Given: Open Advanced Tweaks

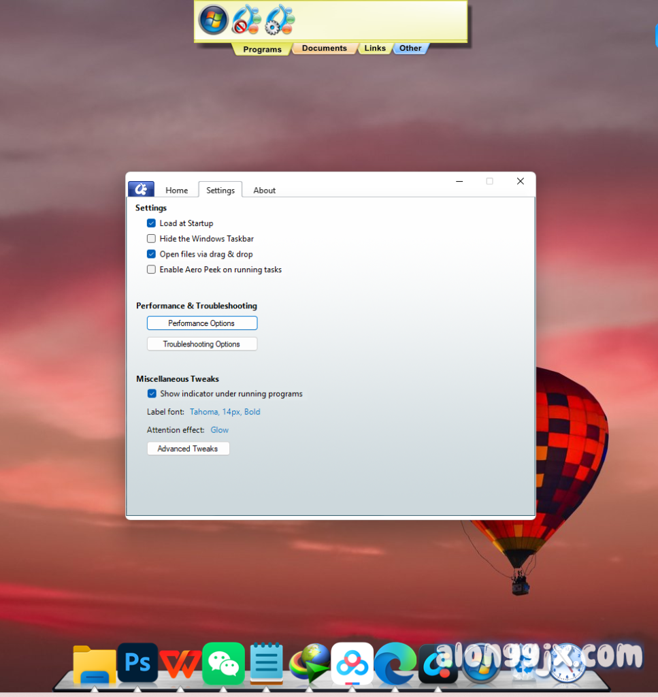Looking at the screenshot, I should (x=188, y=449).
